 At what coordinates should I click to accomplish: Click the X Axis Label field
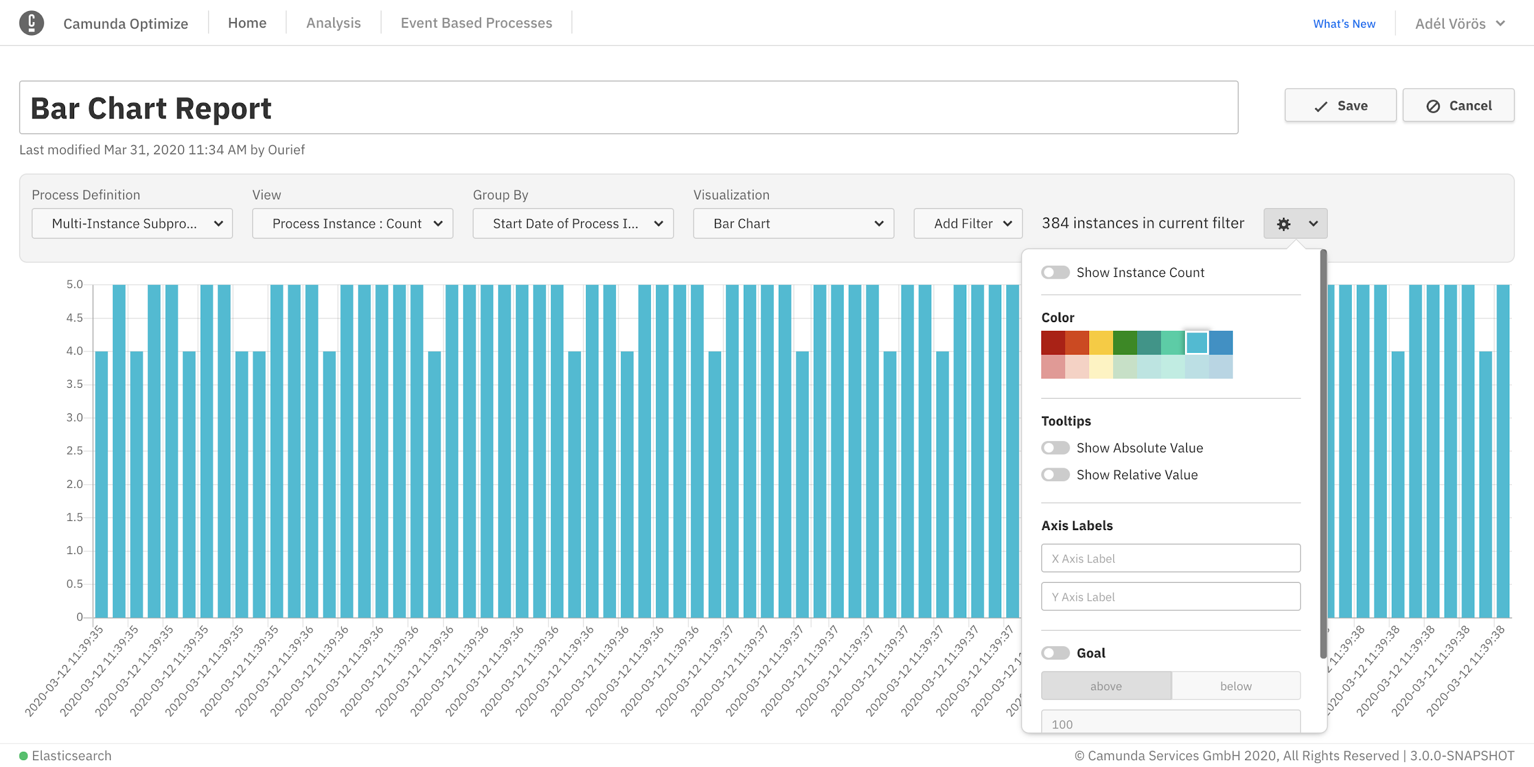pyautogui.click(x=1170, y=558)
